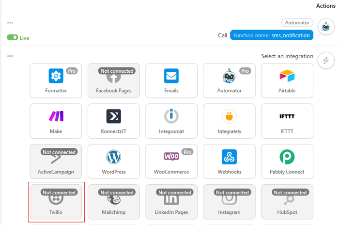This screenshot has width=339, height=225.
Task: Select the KonnectzIT integration
Action: [114, 121]
